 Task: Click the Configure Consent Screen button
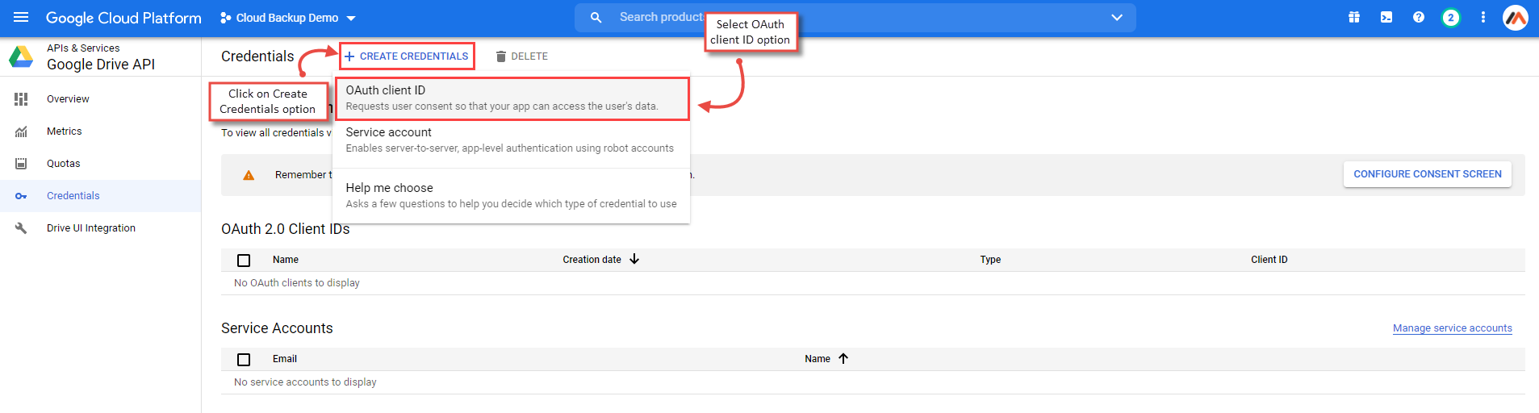(x=1428, y=174)
